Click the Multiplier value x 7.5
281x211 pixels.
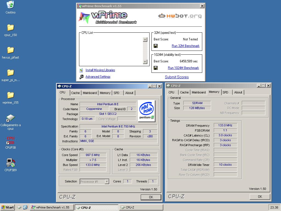tap(93, 160)
